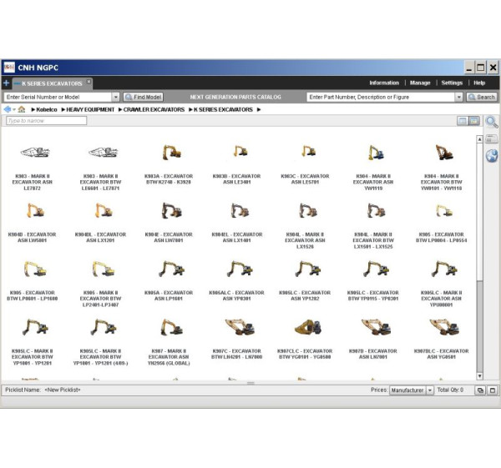Maximize the picklist panel icon
Image resolution: width=501 pixels, height=468 pixels.
pos(491,390)
